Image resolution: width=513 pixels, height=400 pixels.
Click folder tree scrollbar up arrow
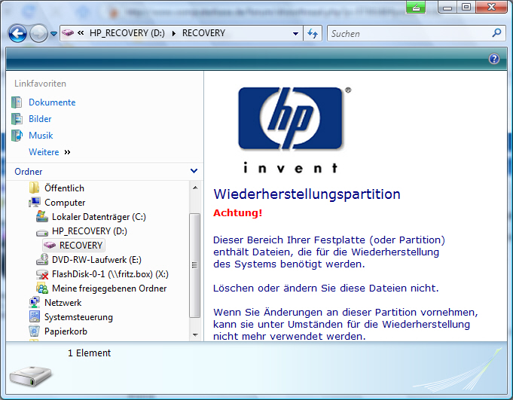(x=195, y=188)
